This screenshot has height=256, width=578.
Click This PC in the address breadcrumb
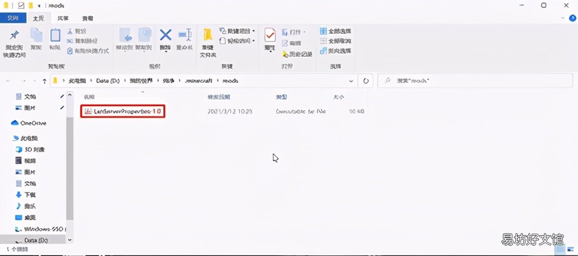[77, 81]
